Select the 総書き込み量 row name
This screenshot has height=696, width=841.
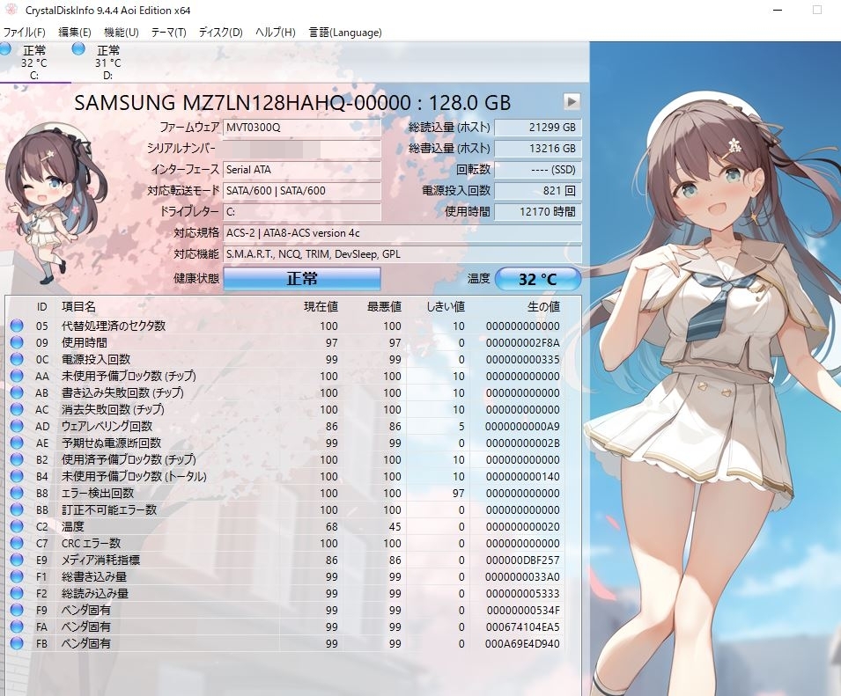pos(94,576)
